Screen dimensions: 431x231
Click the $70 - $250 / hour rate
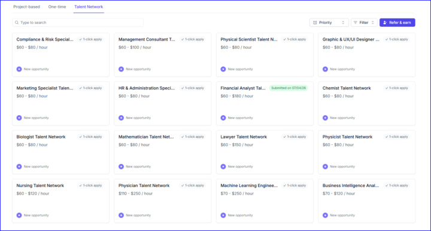click(x=237, y=193)
